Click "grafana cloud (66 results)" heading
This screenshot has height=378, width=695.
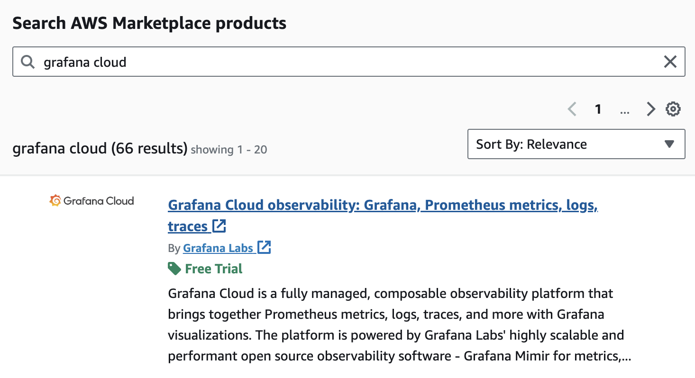(100, 149)
